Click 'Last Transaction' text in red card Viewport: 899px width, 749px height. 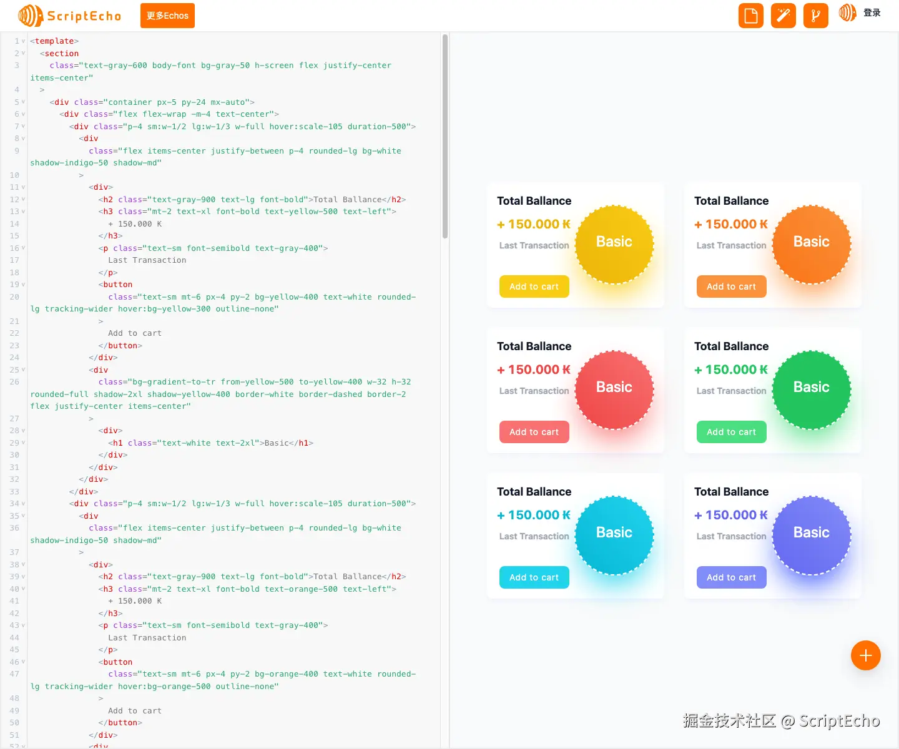(534, 391)
